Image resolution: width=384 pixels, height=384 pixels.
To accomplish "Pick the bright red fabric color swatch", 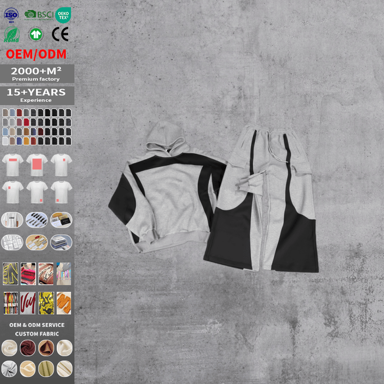I will [27, 122].
